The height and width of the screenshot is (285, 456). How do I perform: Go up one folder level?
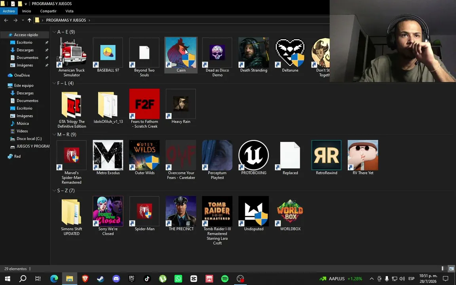(x=29, y=20)
